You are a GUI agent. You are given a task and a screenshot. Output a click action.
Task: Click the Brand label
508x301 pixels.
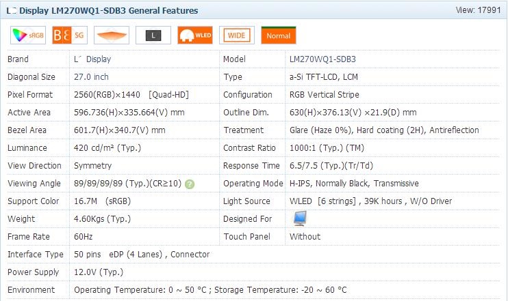[18, 59]
